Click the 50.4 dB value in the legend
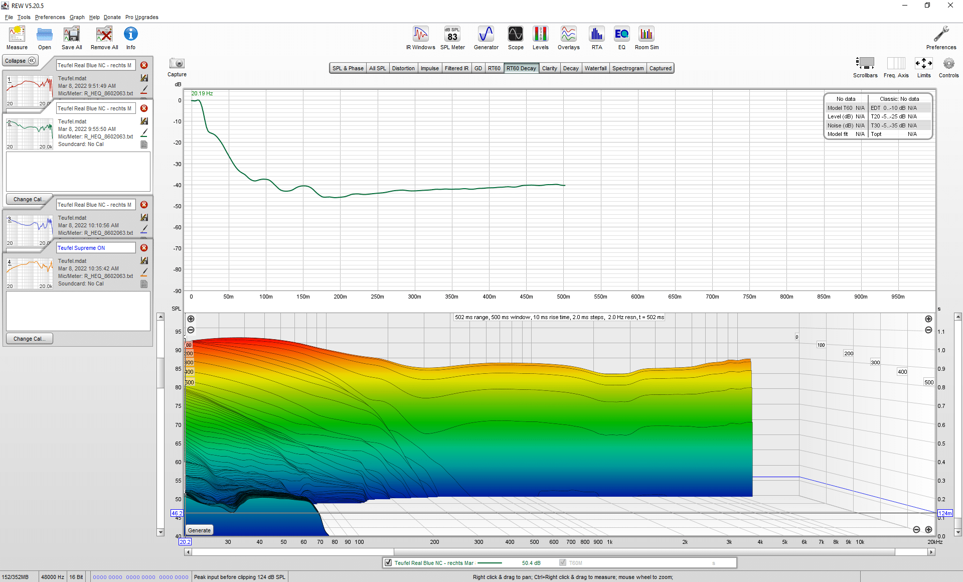The image size is (963, 582). [531, 563]
